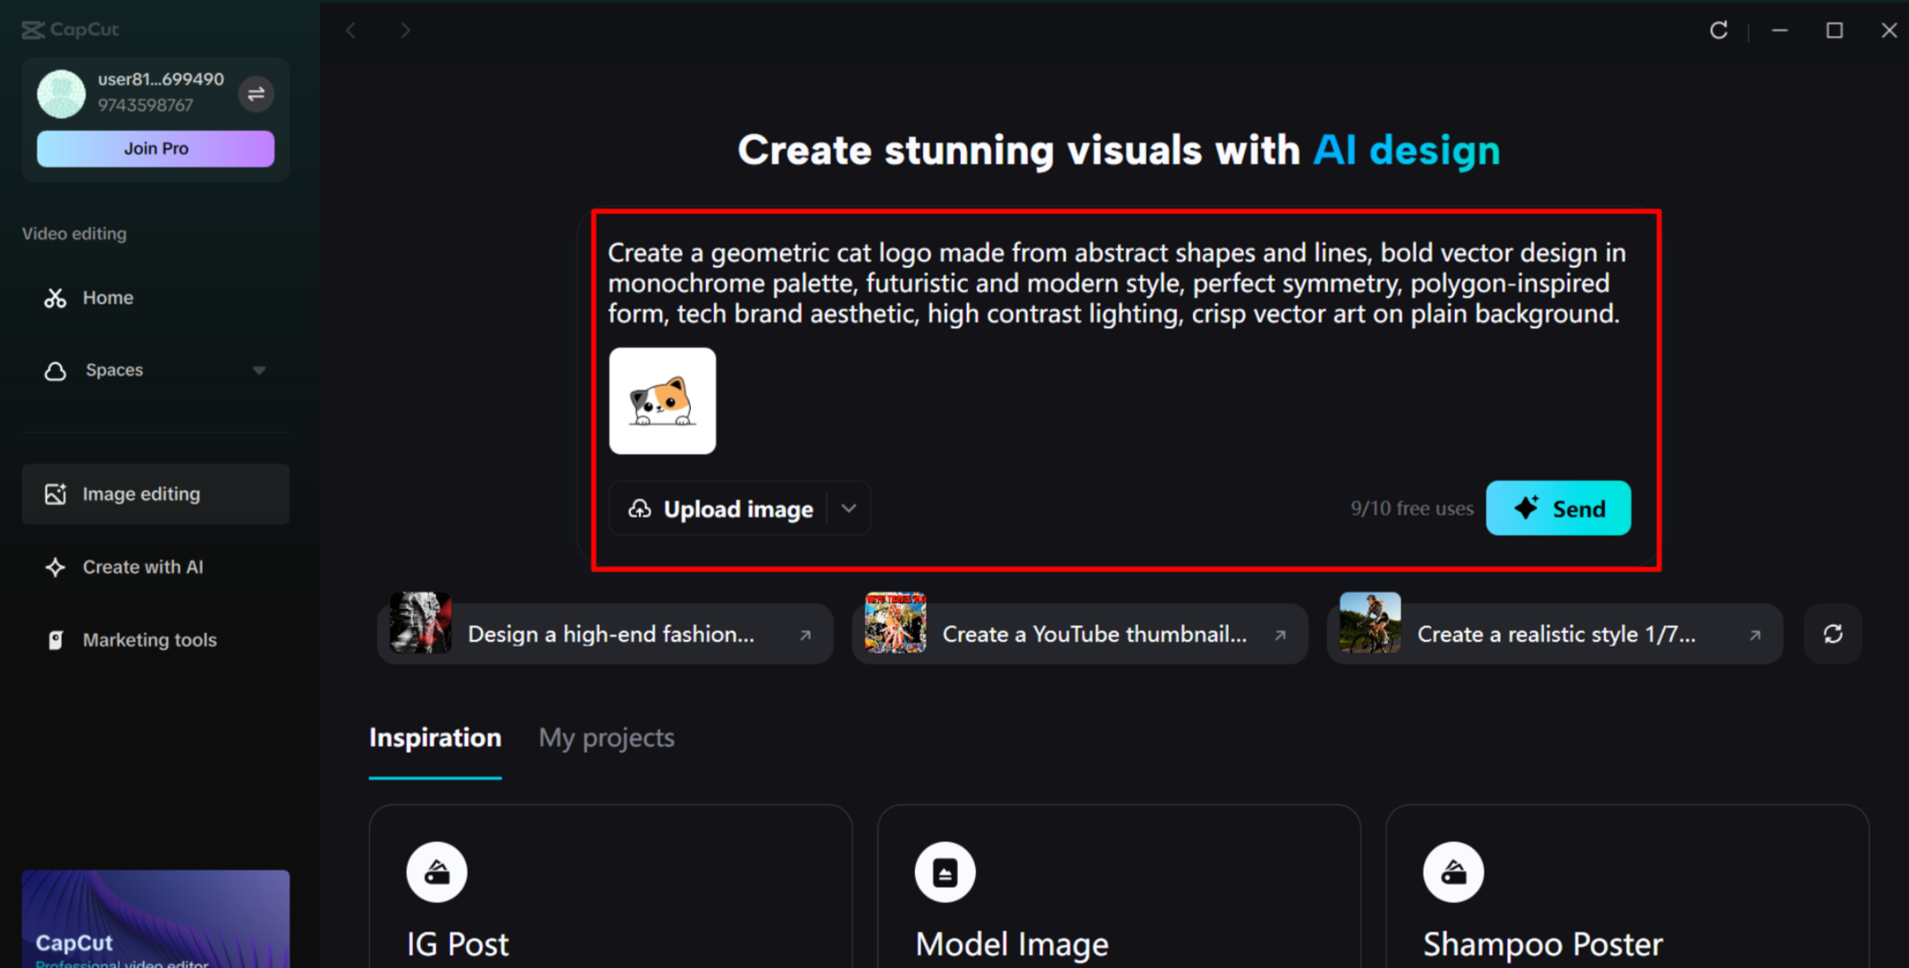This screenshot has height=968, width=1909.
Task: Click the account switch icon next to username
Action: [256, 94]
